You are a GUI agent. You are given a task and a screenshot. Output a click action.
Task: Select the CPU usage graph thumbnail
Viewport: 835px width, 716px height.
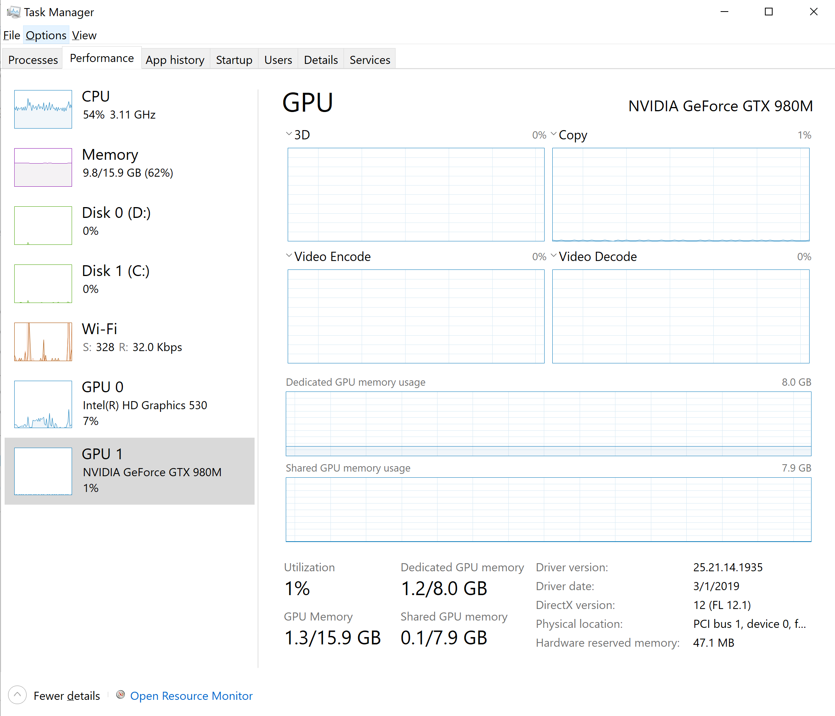(43, 109)
